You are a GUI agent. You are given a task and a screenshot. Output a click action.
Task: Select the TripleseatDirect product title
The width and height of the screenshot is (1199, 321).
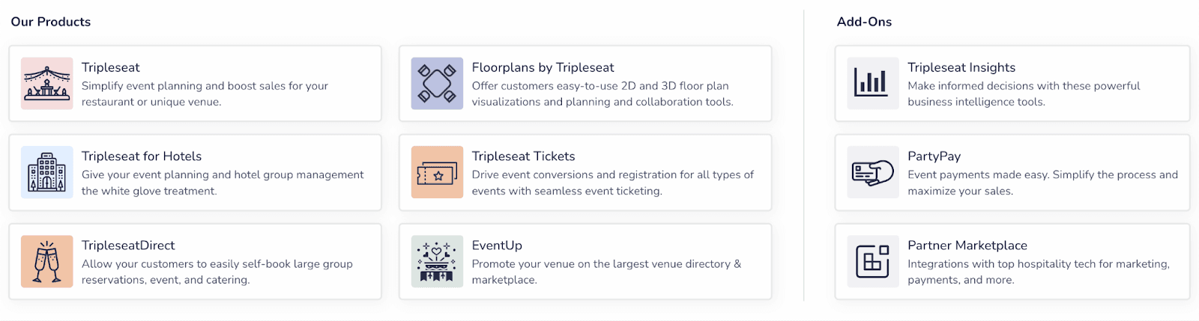(x=128, y=245)
